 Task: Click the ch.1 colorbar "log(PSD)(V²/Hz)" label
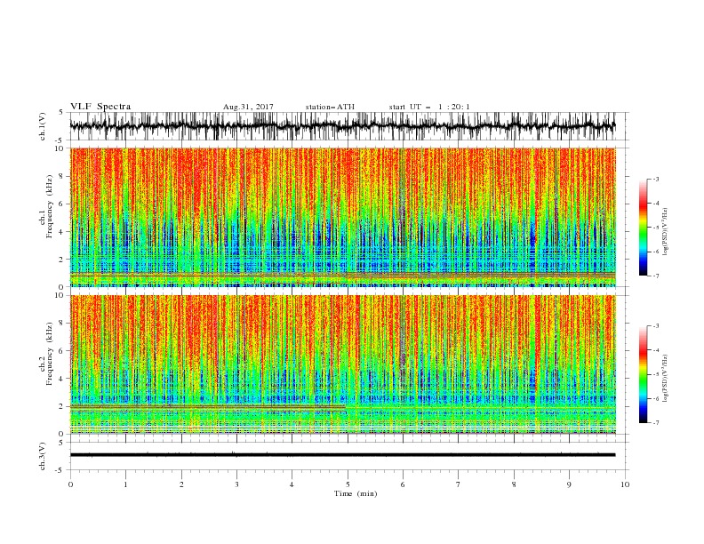tap(665, 232)
